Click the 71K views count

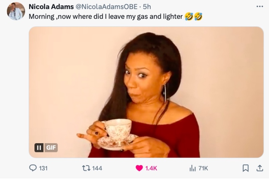[x=203, y=169]
